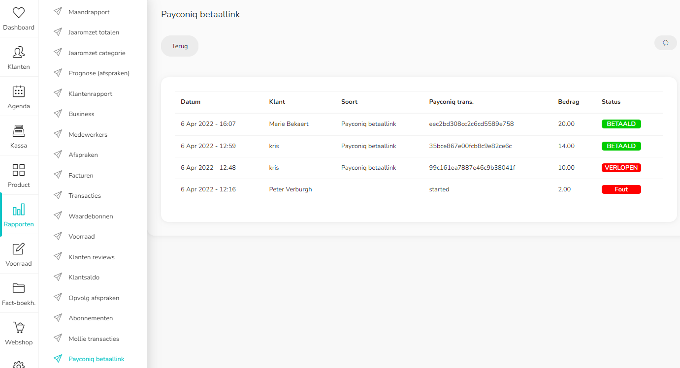This screenshot has height=368, width=680.
Task: Click transaction 99c161ea7887e46c9b38041f
Action: tap(472, 168)
